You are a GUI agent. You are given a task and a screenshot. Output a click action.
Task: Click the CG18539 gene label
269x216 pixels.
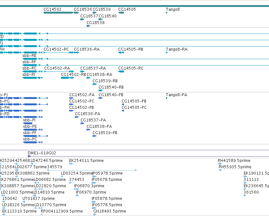pyautogui.click(x=101, y=9)
